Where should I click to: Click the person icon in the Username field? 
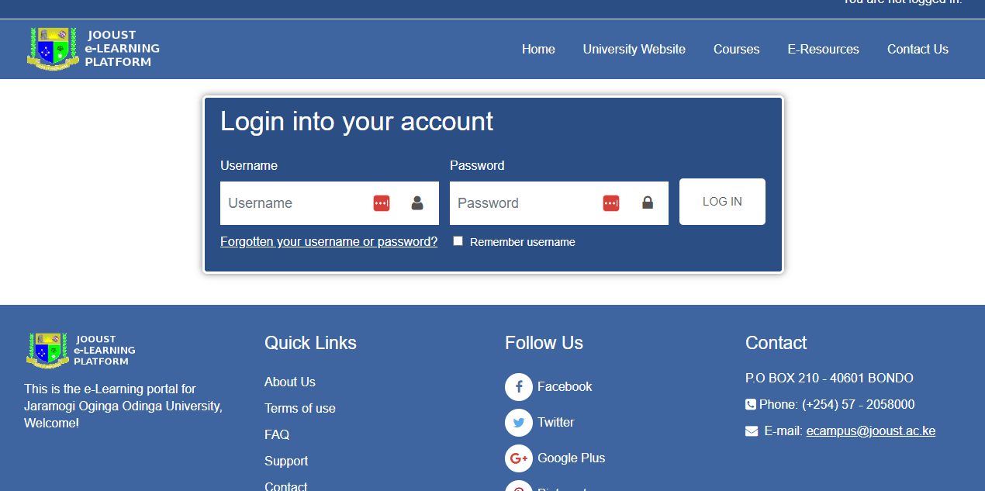(416, 202)
